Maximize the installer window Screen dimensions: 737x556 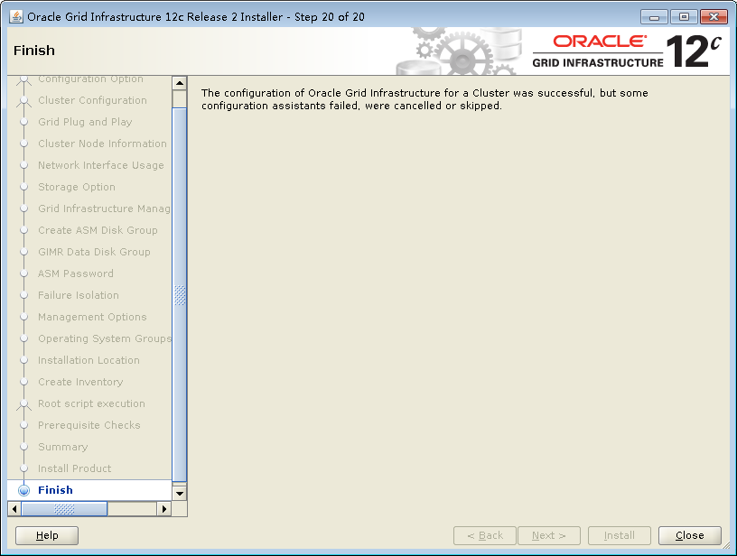point(684,17)
